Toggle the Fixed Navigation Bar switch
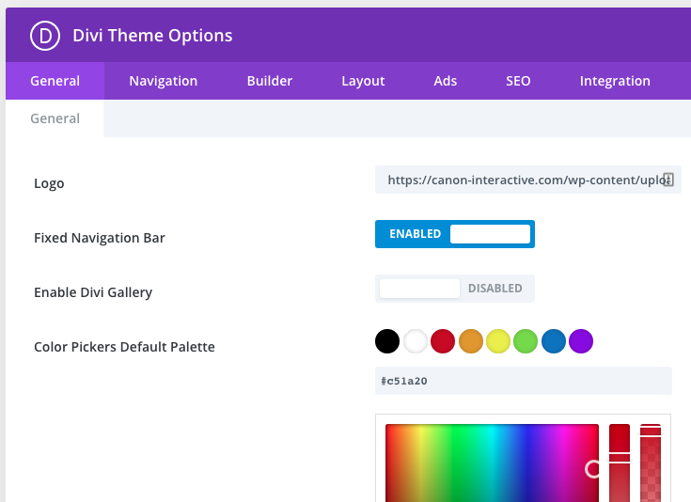Viewport: 691px width, 502px height. [x=455, y=234]
